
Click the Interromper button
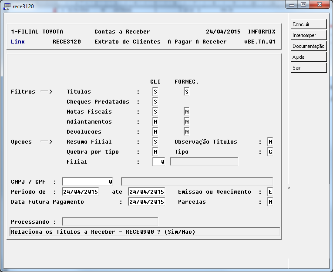308,35
